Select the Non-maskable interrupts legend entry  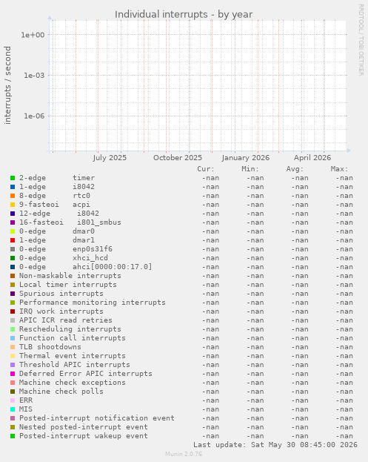(x=70, y=276)
